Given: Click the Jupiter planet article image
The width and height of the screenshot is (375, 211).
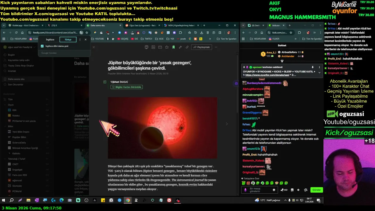Looking at the screenshot, I should 162,128.
